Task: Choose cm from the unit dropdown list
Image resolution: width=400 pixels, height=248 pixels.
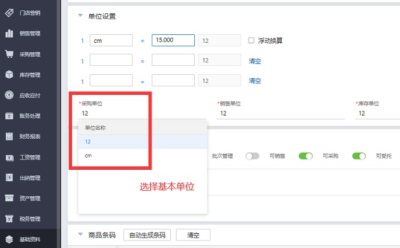Action: coord(89,155)
